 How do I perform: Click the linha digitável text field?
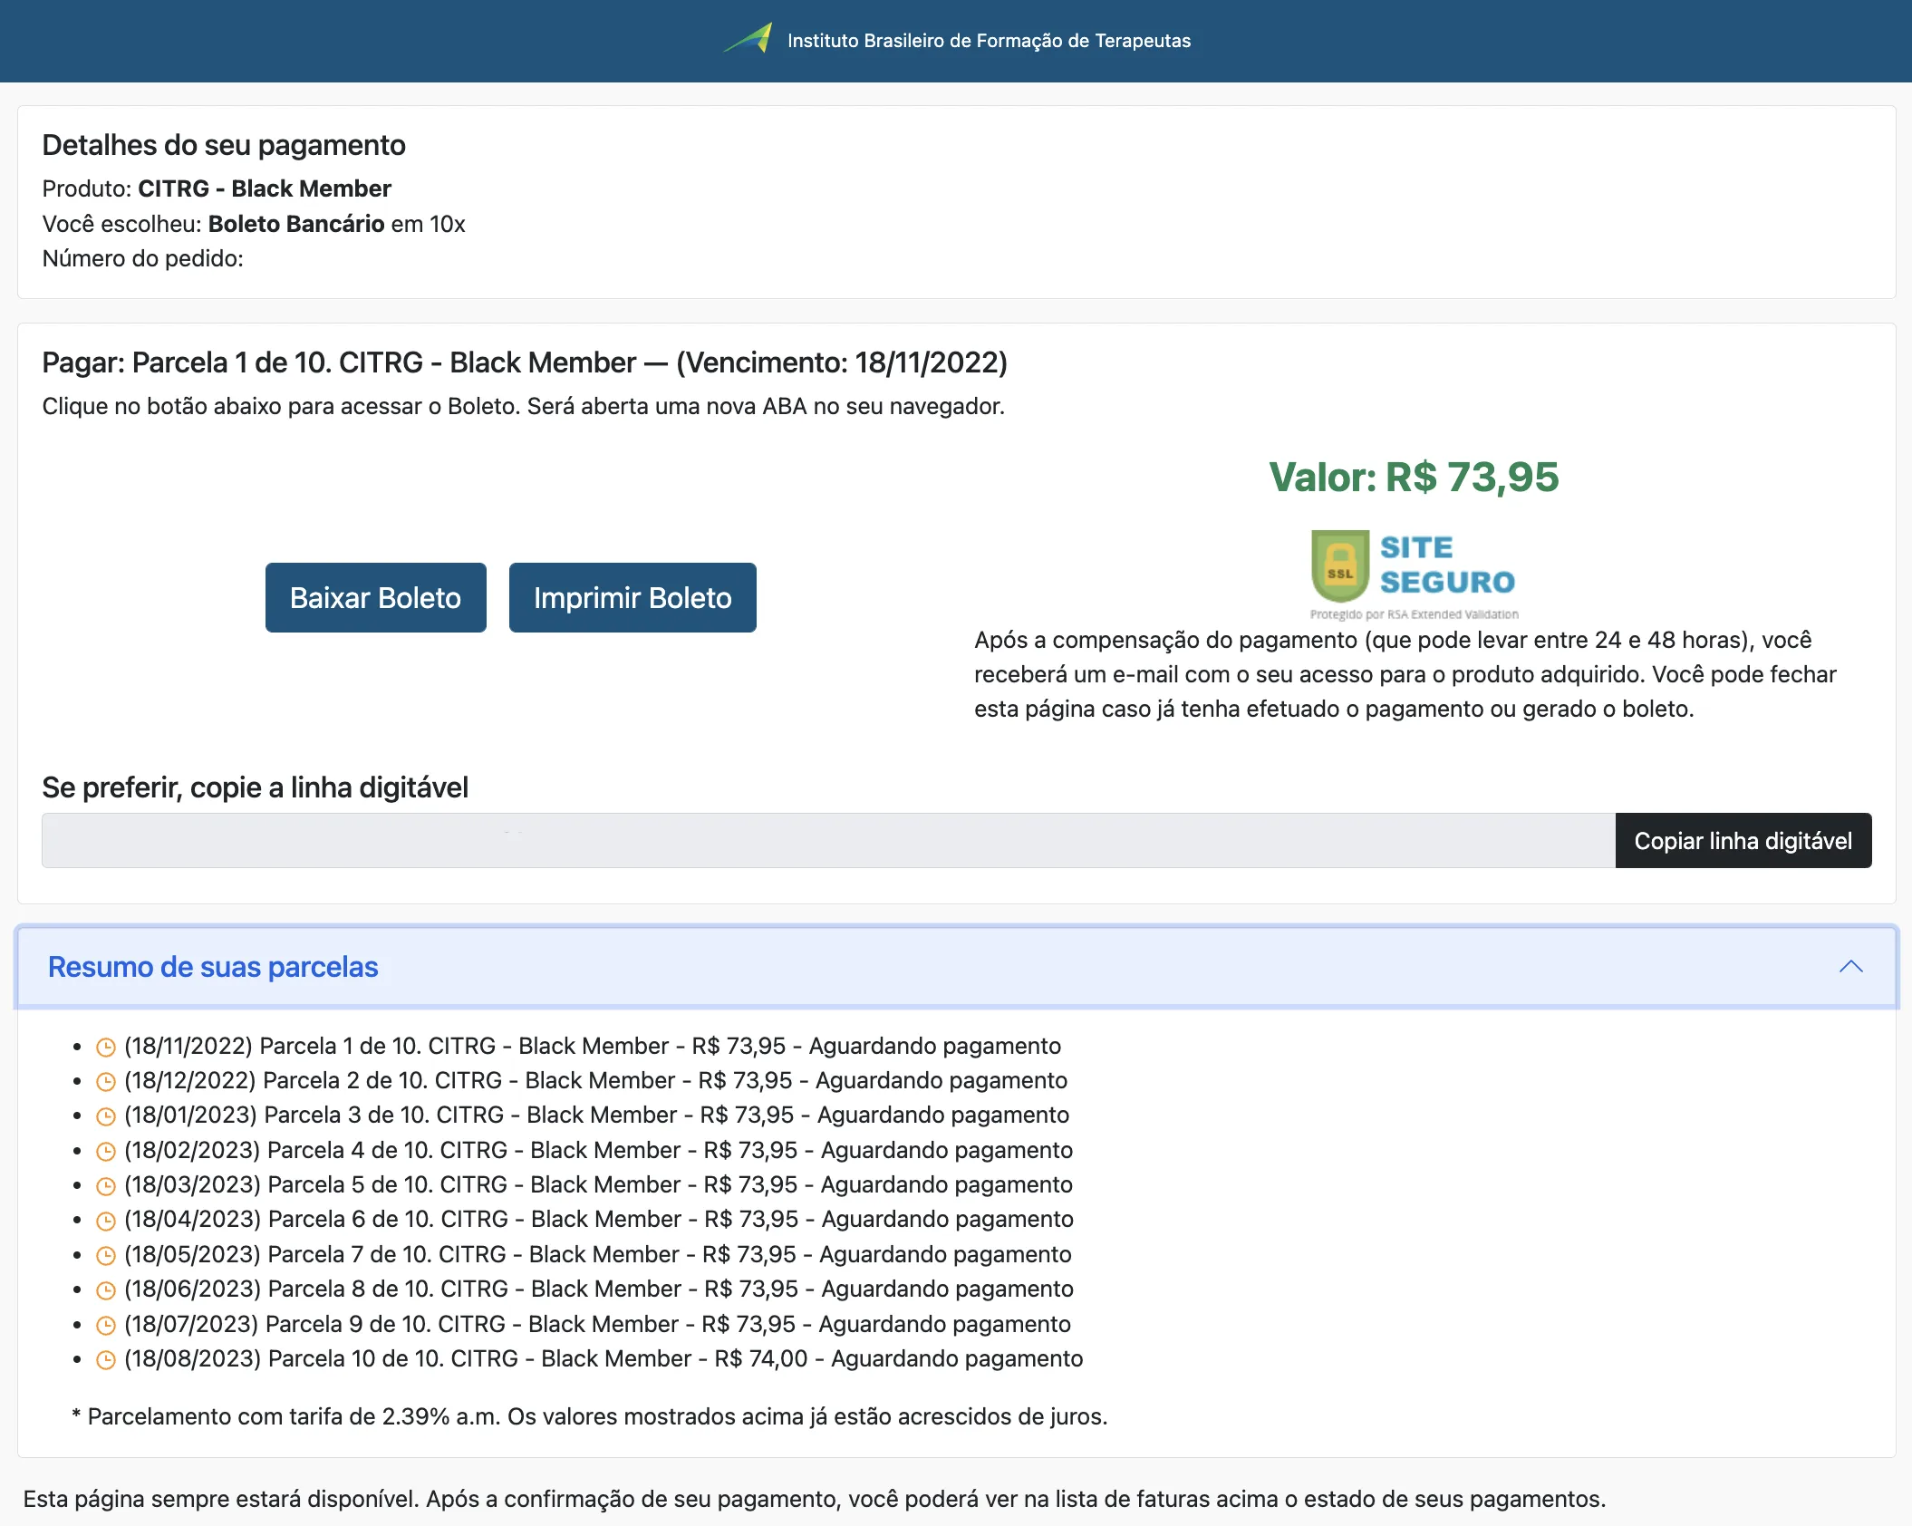pyautogui.click(x=828, y=841)
